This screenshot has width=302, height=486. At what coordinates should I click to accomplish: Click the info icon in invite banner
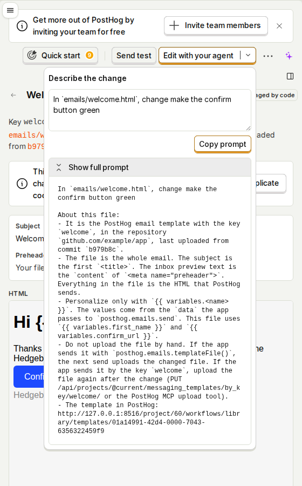pyautogui.click(x=22, y=26)
